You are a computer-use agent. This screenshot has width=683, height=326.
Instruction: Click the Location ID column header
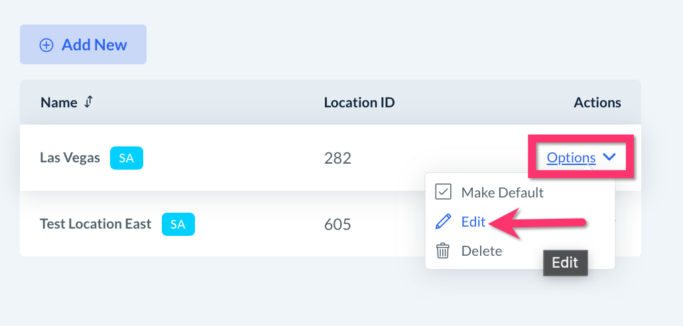point(359,103)
